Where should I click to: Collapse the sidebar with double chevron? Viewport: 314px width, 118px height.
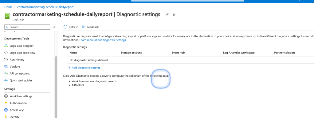pos(54,27)
